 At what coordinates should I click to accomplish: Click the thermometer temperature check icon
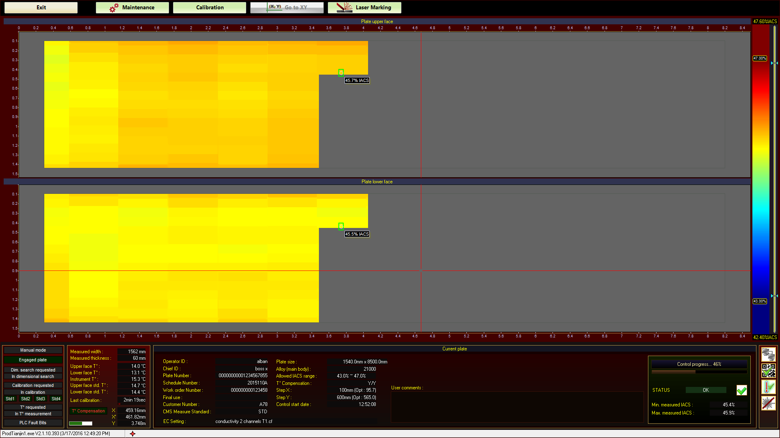click(768, 387)
